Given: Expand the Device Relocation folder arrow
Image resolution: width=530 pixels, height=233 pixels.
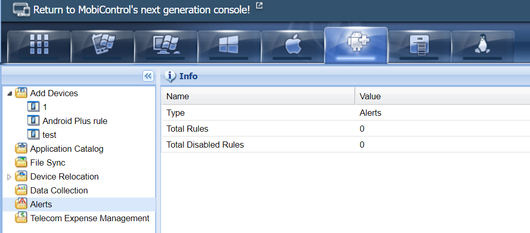Looking at the screenshot, I should point(9,177).
